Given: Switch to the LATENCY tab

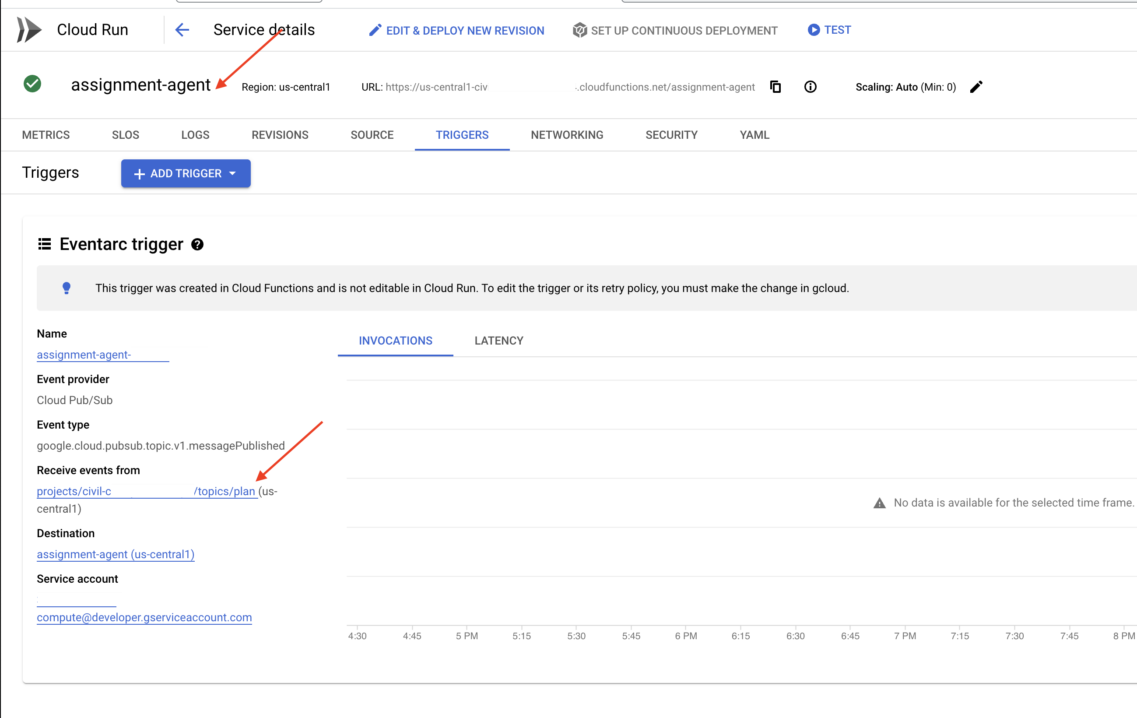Looking at the screenshot, I should coord(498,340).
